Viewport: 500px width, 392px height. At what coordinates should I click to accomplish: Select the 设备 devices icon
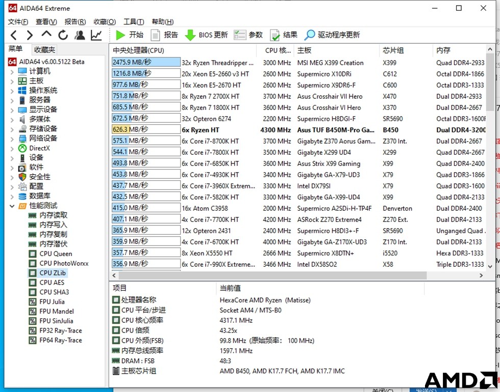pos(22,157)
